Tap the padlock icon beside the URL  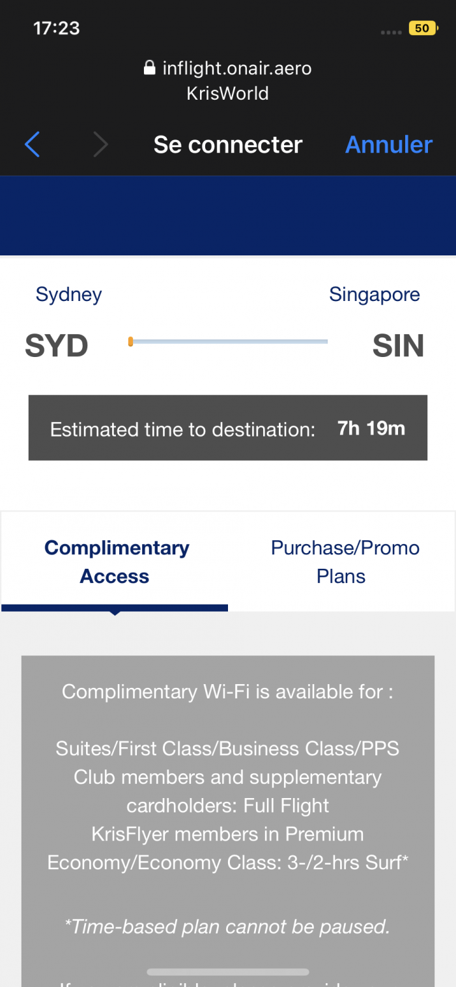[x=149, y=68]
